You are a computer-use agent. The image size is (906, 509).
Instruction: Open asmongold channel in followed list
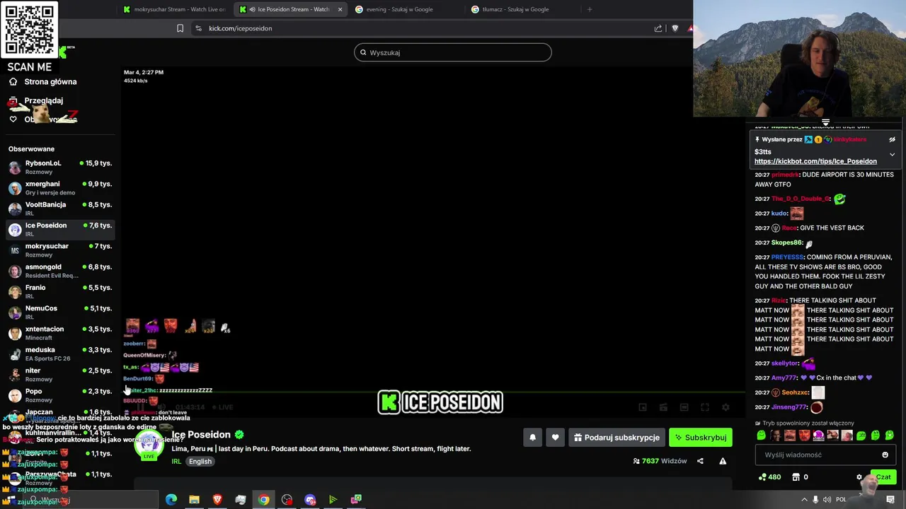point(60,271)
